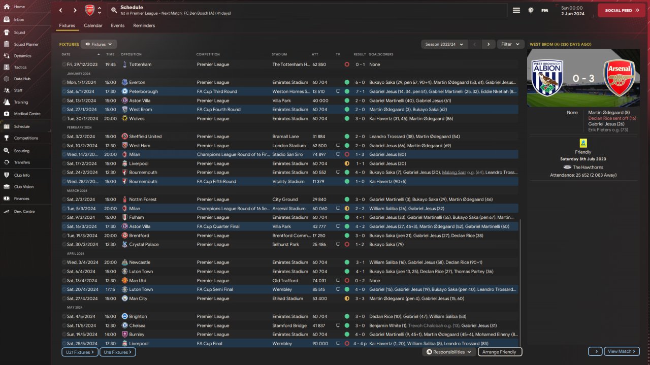Viewport: 650px width, 365px height.
Task: Open the hamburger menu in the top bar
Action: pos(516,10)
